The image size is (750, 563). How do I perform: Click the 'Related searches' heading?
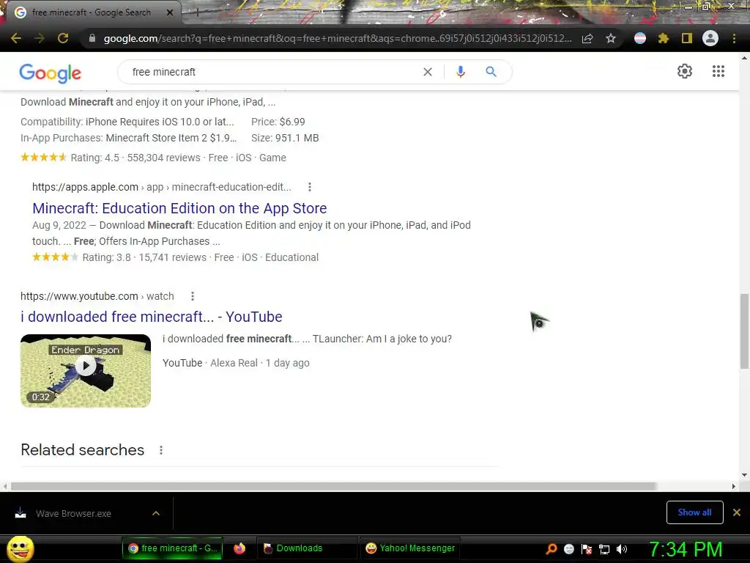point(82,450)
